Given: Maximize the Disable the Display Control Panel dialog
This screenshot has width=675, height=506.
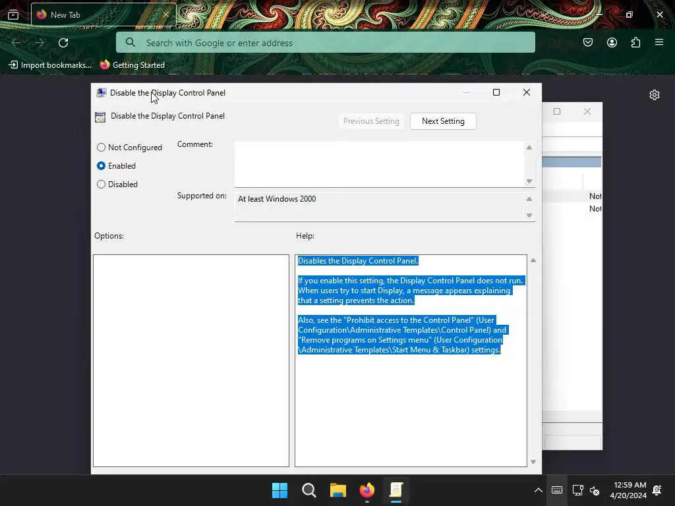Looking at the screenshot, I should [496, 92].
